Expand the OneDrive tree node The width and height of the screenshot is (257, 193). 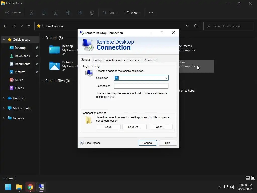click(4, 98)
